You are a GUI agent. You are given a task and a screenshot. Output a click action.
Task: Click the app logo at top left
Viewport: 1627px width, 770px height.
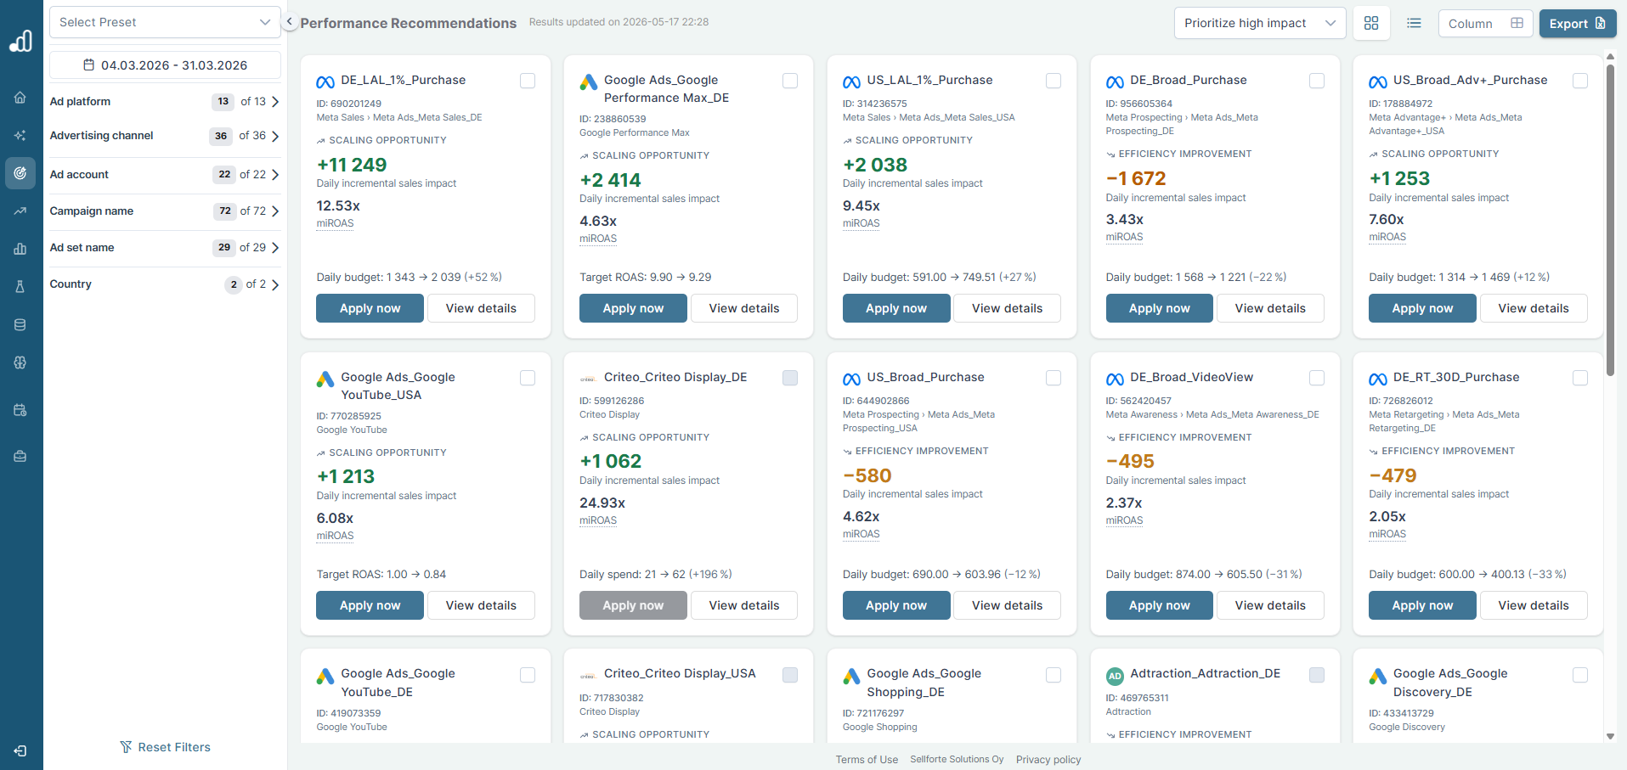[x=20, y=40]
